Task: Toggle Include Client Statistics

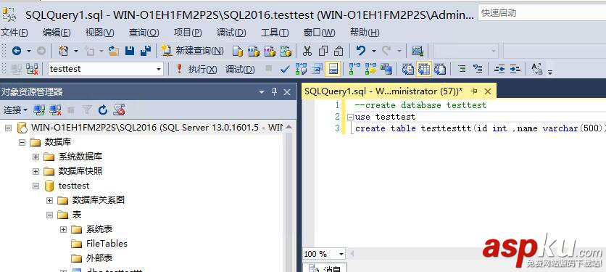Action: pos(386,69)
